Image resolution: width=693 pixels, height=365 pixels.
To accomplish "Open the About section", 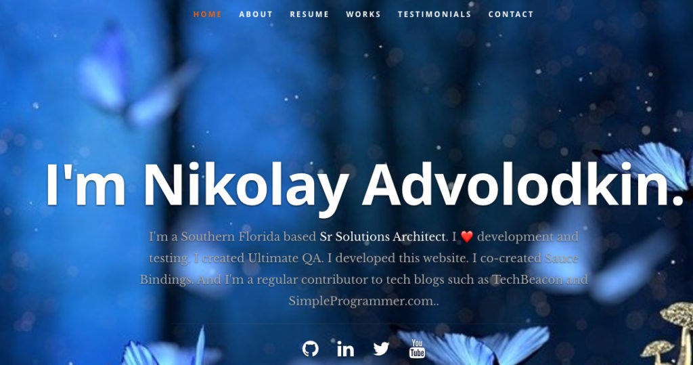I will [x=256, y=14].
